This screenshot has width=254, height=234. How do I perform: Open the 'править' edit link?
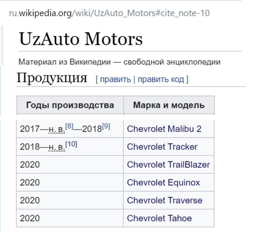pos(115,79)
